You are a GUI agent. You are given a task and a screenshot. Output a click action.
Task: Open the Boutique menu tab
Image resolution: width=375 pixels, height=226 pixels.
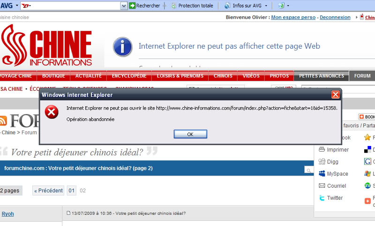pyautogui.click(x=53, y=76)
